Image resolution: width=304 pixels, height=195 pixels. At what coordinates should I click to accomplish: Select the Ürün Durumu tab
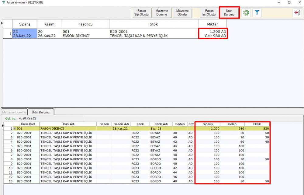click(x=40, y=112)
